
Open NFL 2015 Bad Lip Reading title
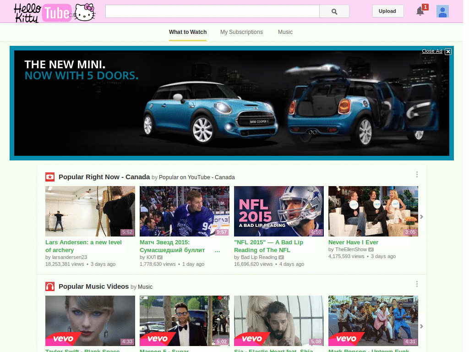[268, 246]
